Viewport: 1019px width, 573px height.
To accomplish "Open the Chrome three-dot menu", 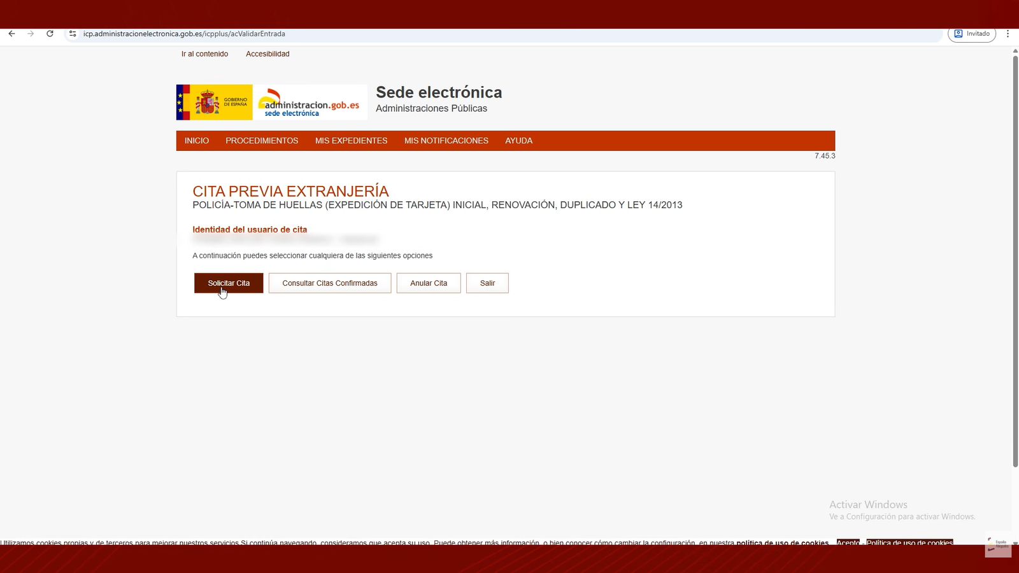I will coord(1008,34).
